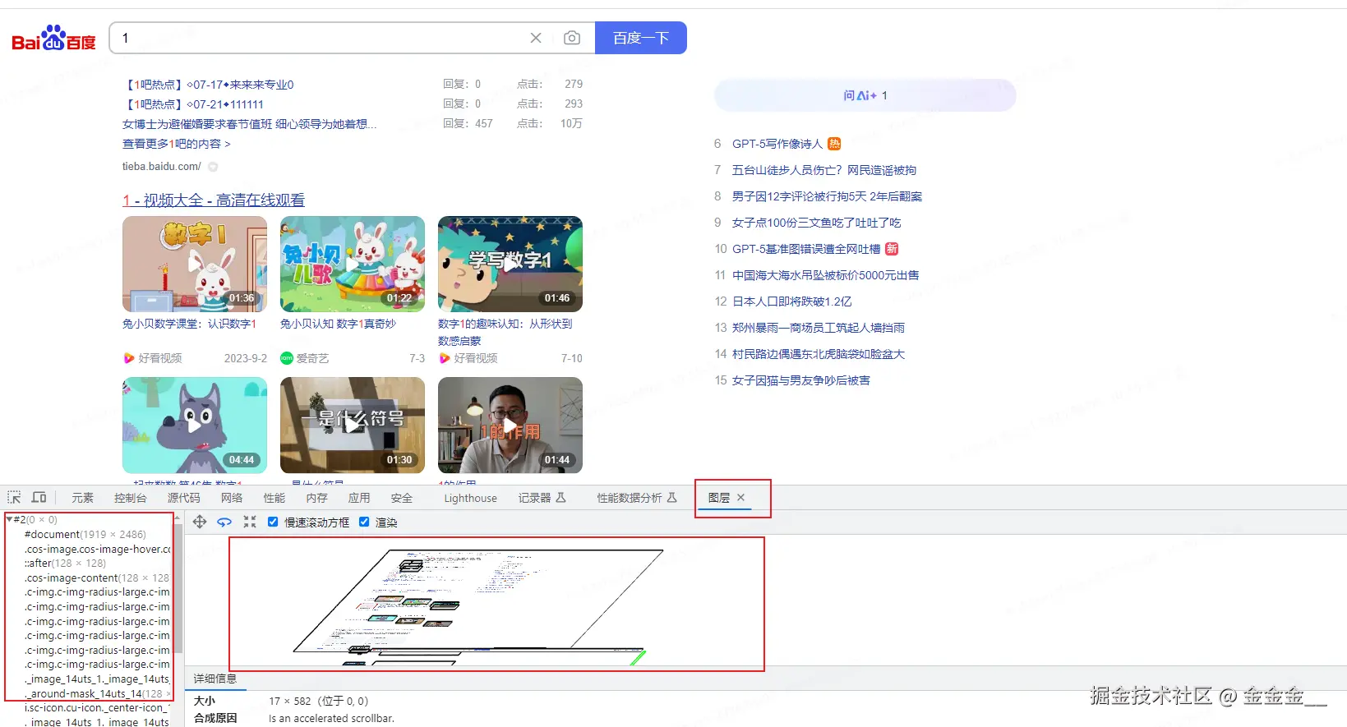Switch to the 内存 DevTools tab

316,498
